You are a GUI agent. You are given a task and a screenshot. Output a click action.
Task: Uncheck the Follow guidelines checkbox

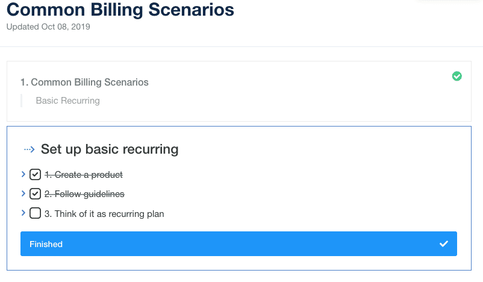coord(35,194)
